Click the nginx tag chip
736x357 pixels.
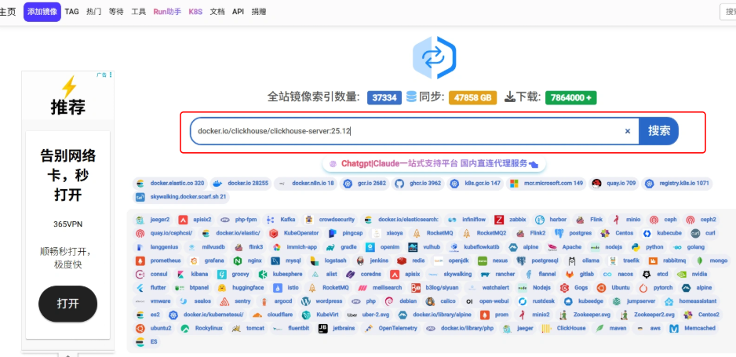(248, 260)
